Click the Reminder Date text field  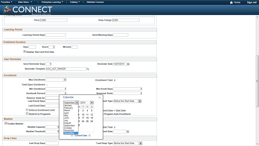click(120, 64)
